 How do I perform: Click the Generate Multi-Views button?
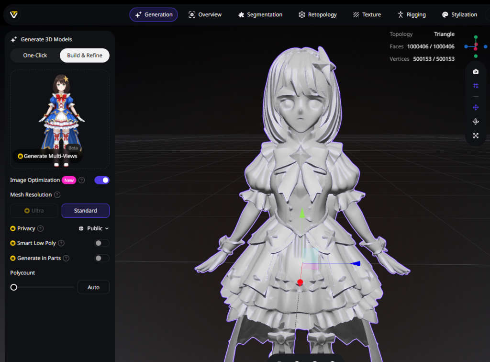click(x=47, y=156)
